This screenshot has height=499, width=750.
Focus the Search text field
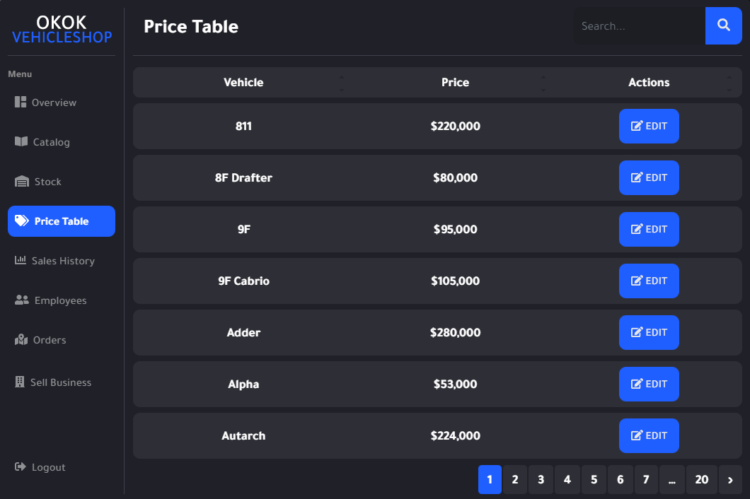pyautogui.click(x=638, y=26)
